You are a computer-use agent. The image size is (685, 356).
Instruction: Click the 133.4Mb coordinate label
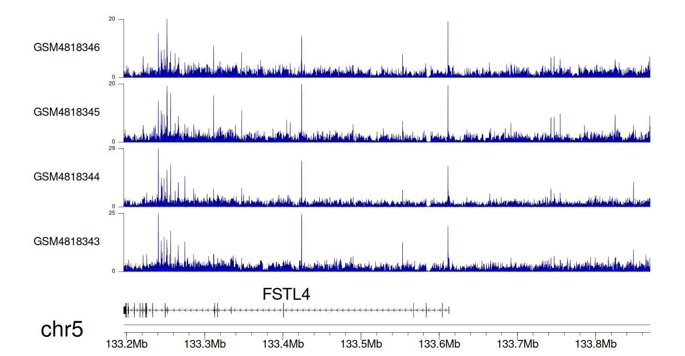point(283,343)
